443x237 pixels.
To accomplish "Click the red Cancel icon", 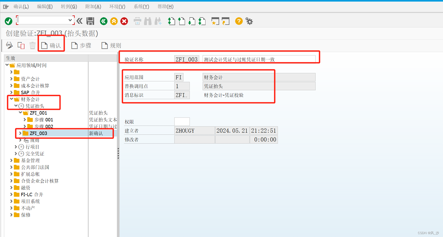I will click(124, 21).
